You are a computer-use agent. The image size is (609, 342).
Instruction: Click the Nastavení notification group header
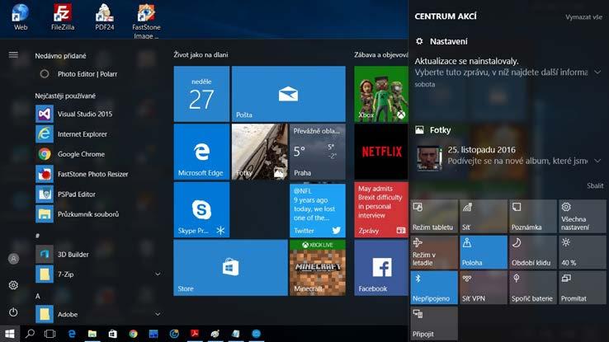pyautogui.click(x=441, y=41)
